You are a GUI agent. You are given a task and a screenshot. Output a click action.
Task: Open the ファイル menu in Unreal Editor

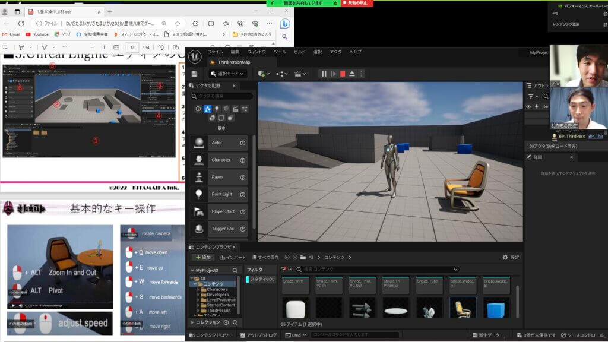[x=215, y=52]
